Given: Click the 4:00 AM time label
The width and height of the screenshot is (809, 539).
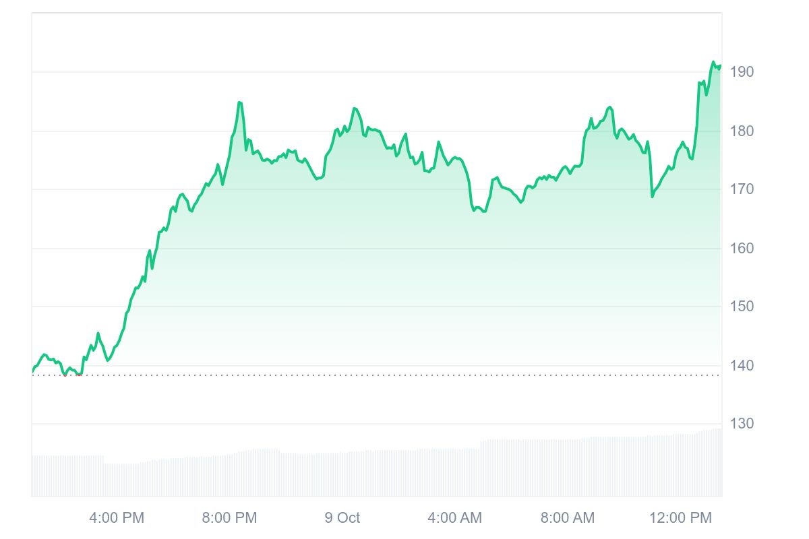Looking at the screenshot, I should pyautogui.click(x=454, y=517).
